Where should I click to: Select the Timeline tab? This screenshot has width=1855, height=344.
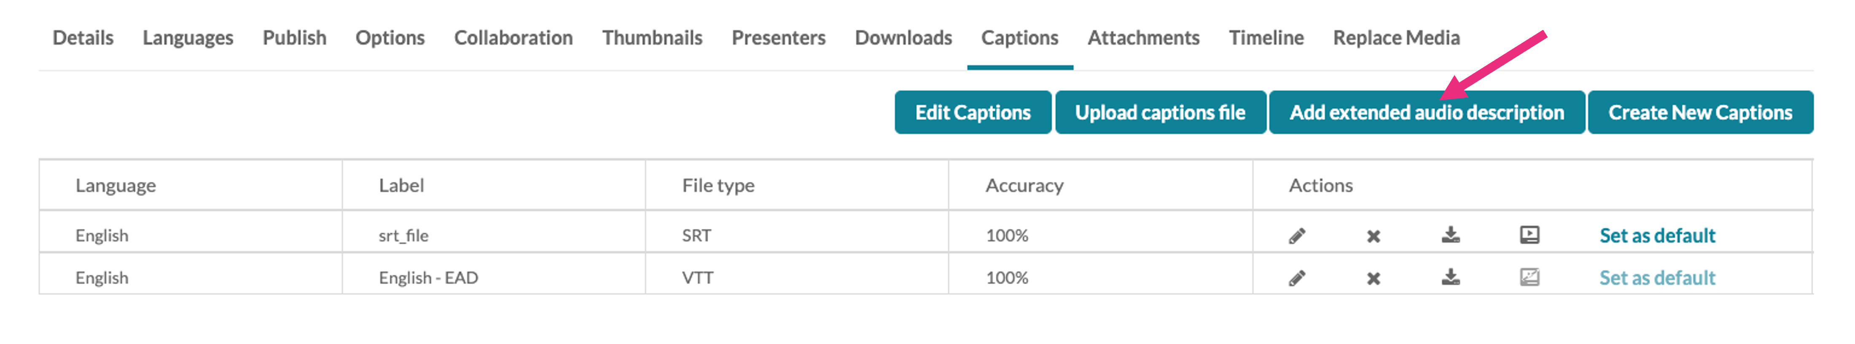click(x=1265, y=37)
